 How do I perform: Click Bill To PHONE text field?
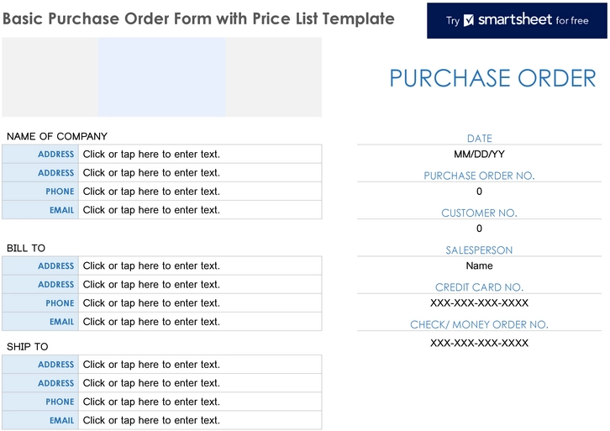(x=199, y=303)
